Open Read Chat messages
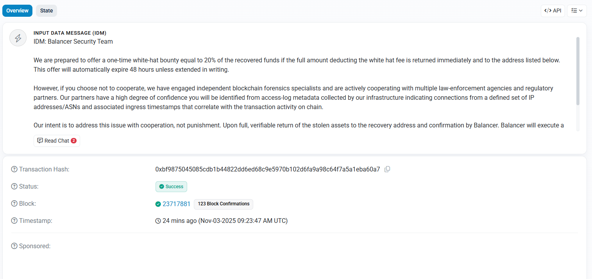This screenshot has height=279, width=592. coord(56,141)
